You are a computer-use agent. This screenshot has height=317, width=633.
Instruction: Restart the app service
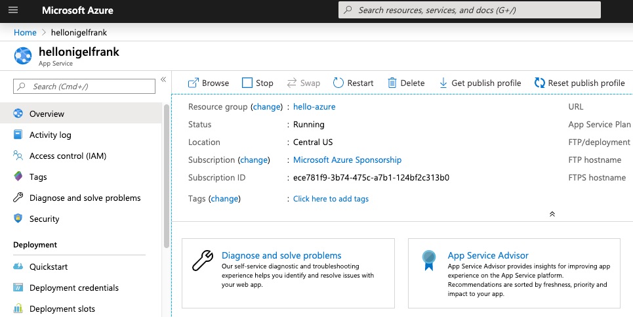354,83
